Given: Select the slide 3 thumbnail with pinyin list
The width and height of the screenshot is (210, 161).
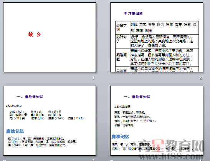Looking at the screenshot, I should point(50,121).
